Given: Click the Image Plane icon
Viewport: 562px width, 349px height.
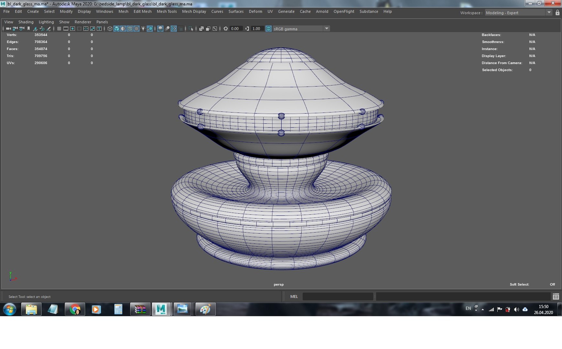Looking at the screenshot, I should click(35, 29).
